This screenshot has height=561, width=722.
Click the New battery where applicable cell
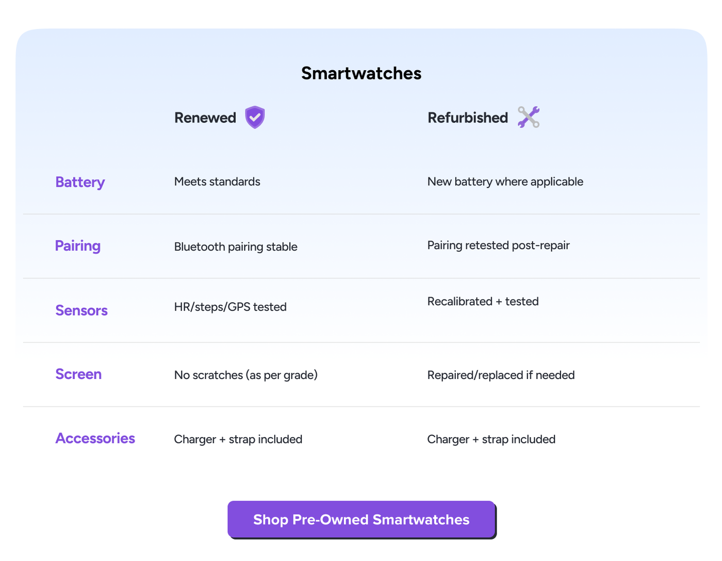505,181
